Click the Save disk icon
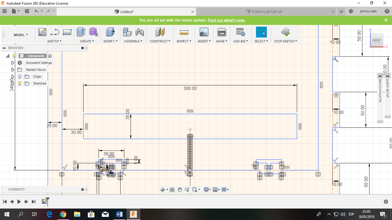The height and width of the screenshot is (220, 392). pos(27,11)
